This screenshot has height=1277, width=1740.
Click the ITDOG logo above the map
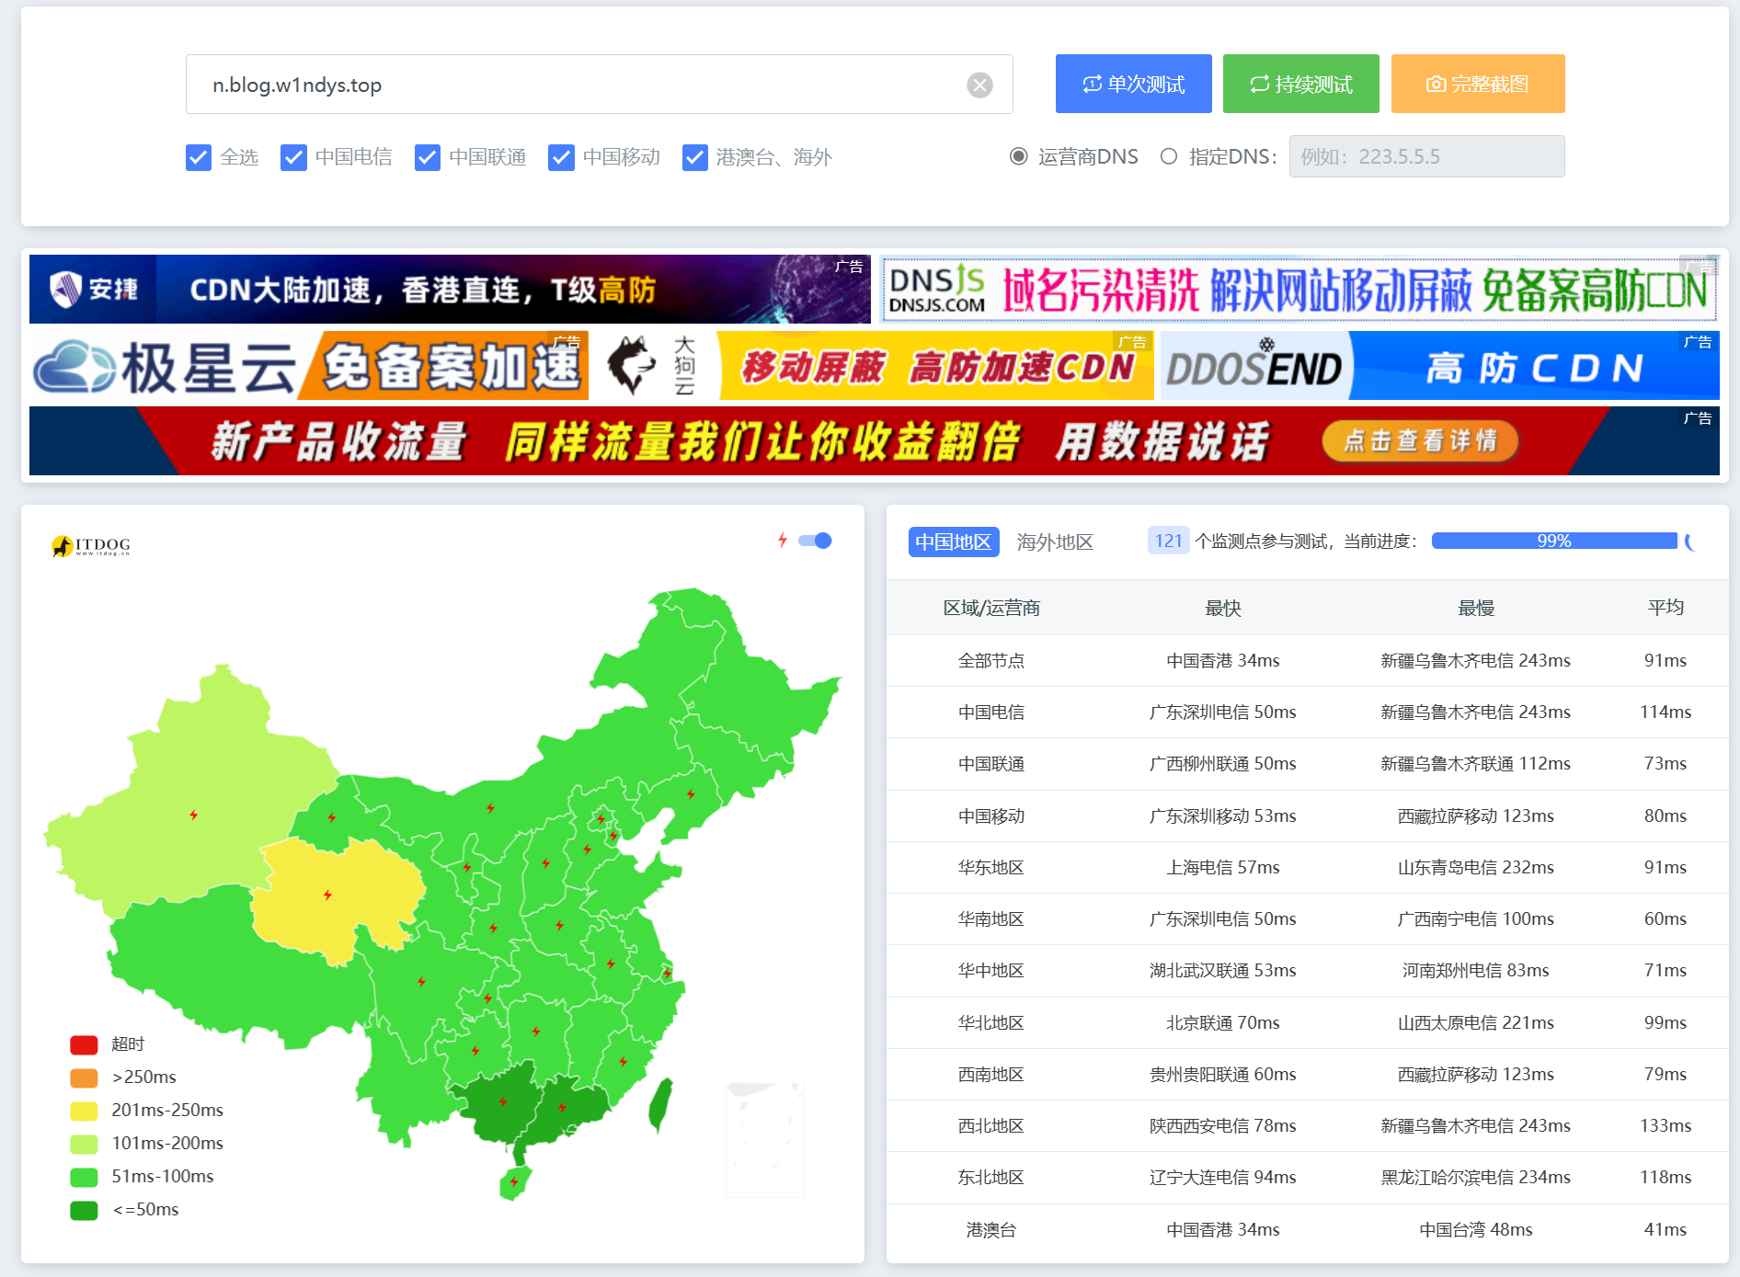91,543
